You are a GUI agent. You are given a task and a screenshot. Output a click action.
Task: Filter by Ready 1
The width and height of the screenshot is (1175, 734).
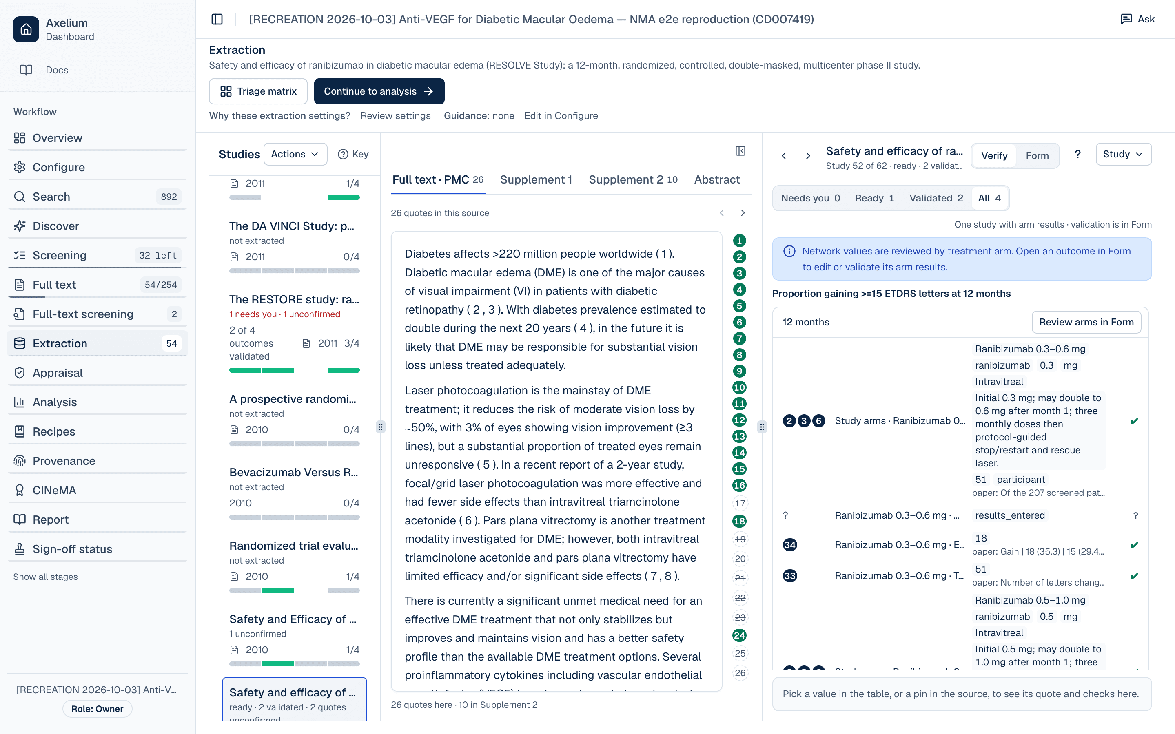point(874,198)
